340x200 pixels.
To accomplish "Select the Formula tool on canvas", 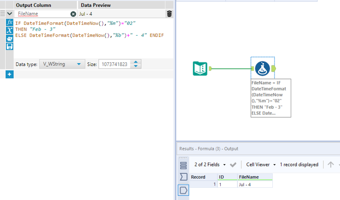I will 262,68.
